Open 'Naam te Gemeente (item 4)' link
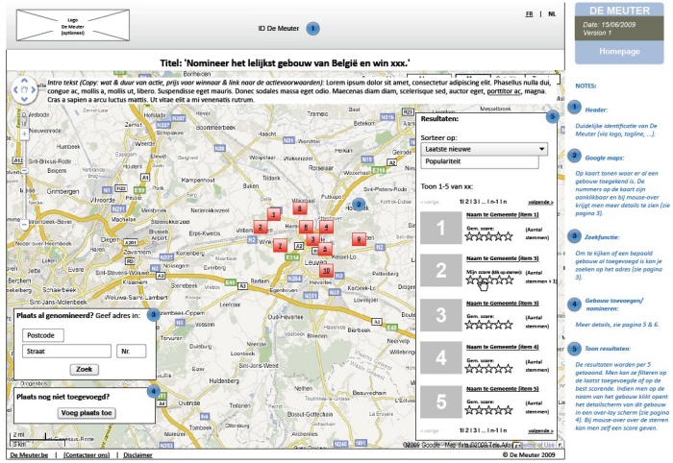This screenshot has height=463, width=673. 502,347
